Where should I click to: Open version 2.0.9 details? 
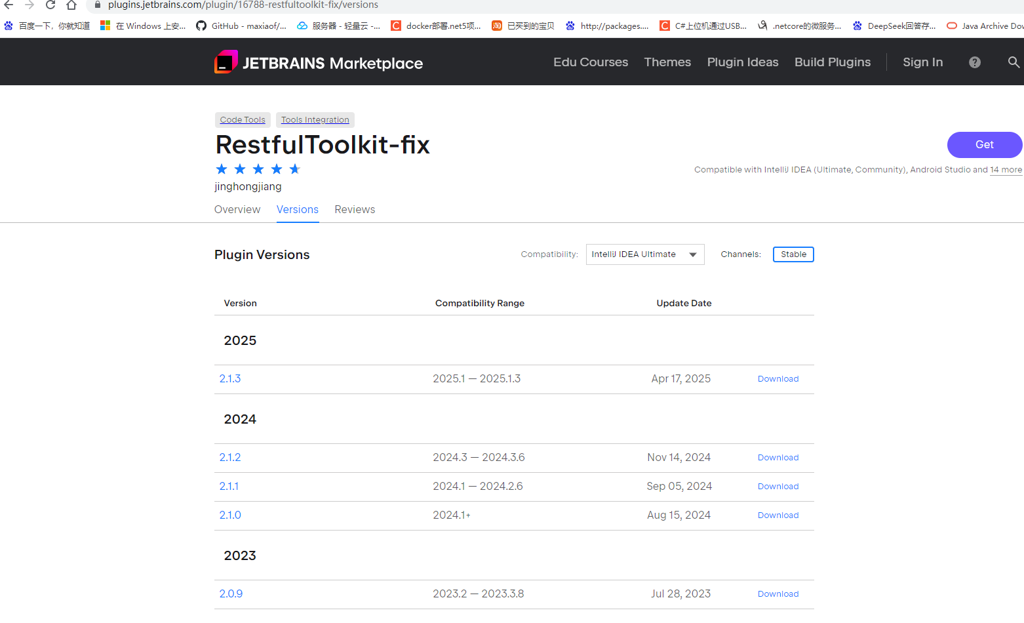pyautogui.click(x=231, y=594)
